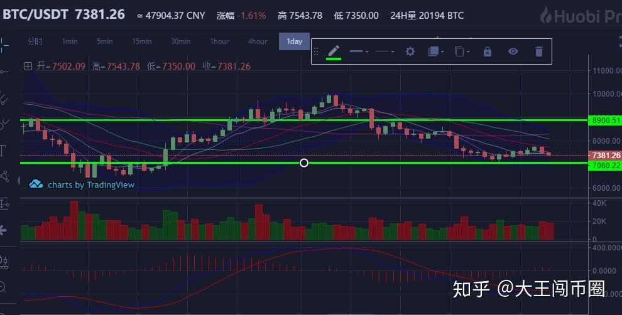Click the 开=7502.09 legend value
The width and height of the screenshot is (622, 315).
(61, 66)
